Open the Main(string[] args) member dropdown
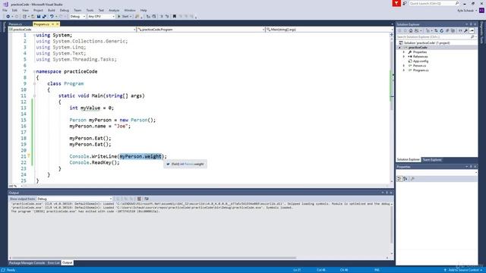The image size is (486, 273). 329,30
